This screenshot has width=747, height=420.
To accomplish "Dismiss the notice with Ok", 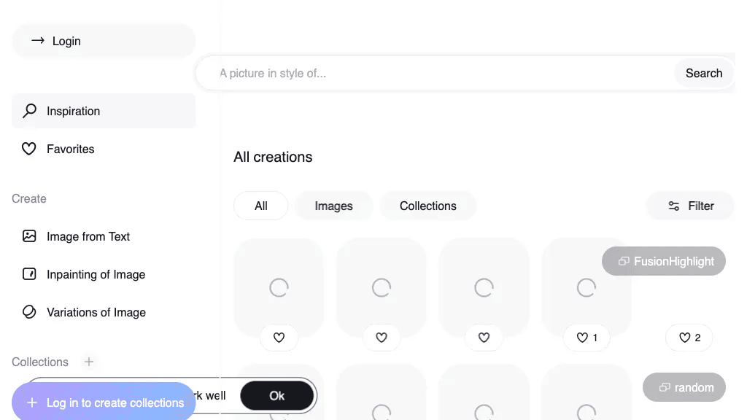I will point(276,396).
